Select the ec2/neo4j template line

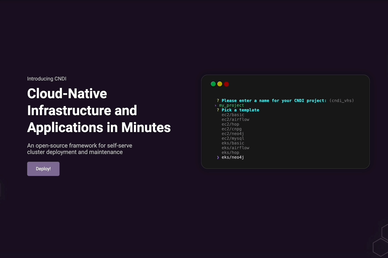click(233, 134)
